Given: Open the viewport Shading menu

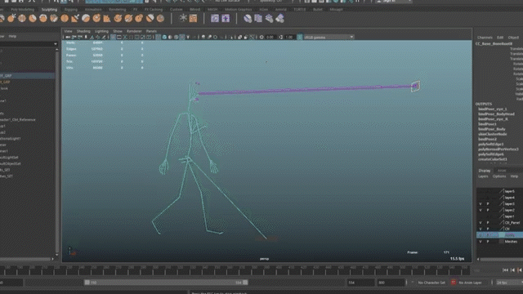Looking at the screenshot, I should [83, 31].
